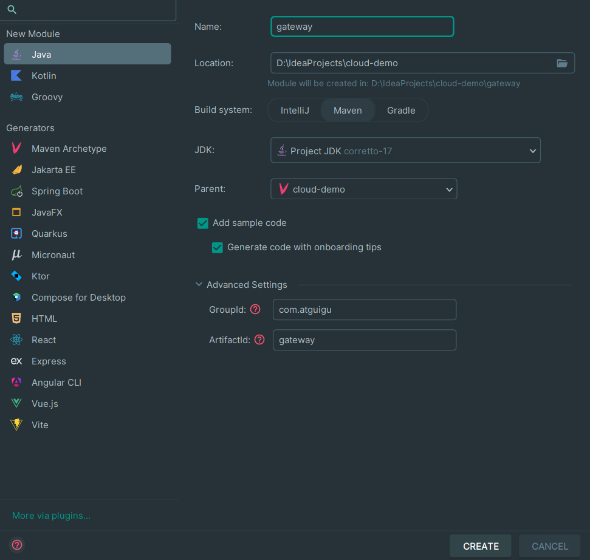Screen dimensions: 590x560
Task: Choose the Compose for Desktop icon
Action: [x=16, y=297]
